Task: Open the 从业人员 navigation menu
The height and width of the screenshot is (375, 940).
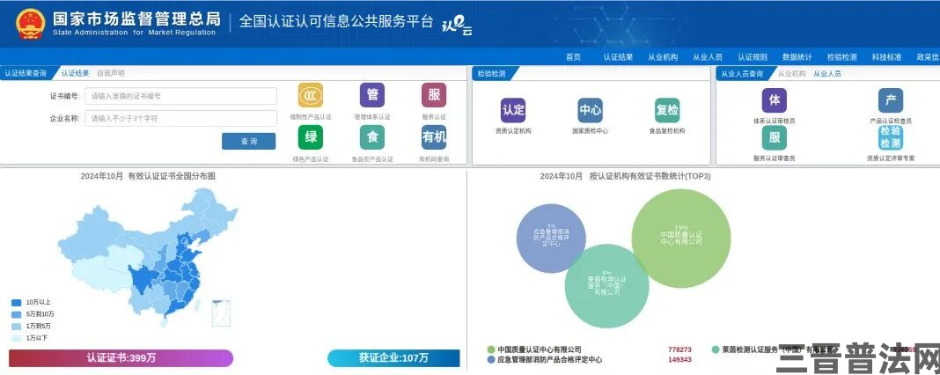Action: (708, 57)
